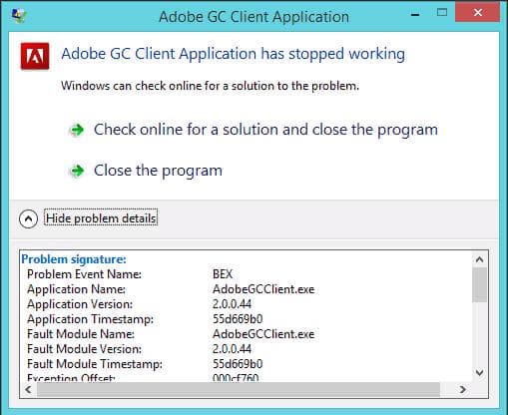Click the vertical scrollbar down arrow

479,372
